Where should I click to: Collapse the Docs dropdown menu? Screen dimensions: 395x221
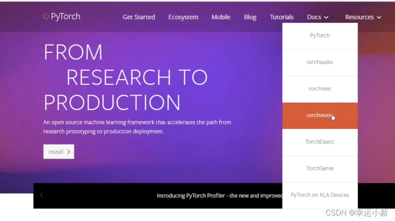click(317, 17)
